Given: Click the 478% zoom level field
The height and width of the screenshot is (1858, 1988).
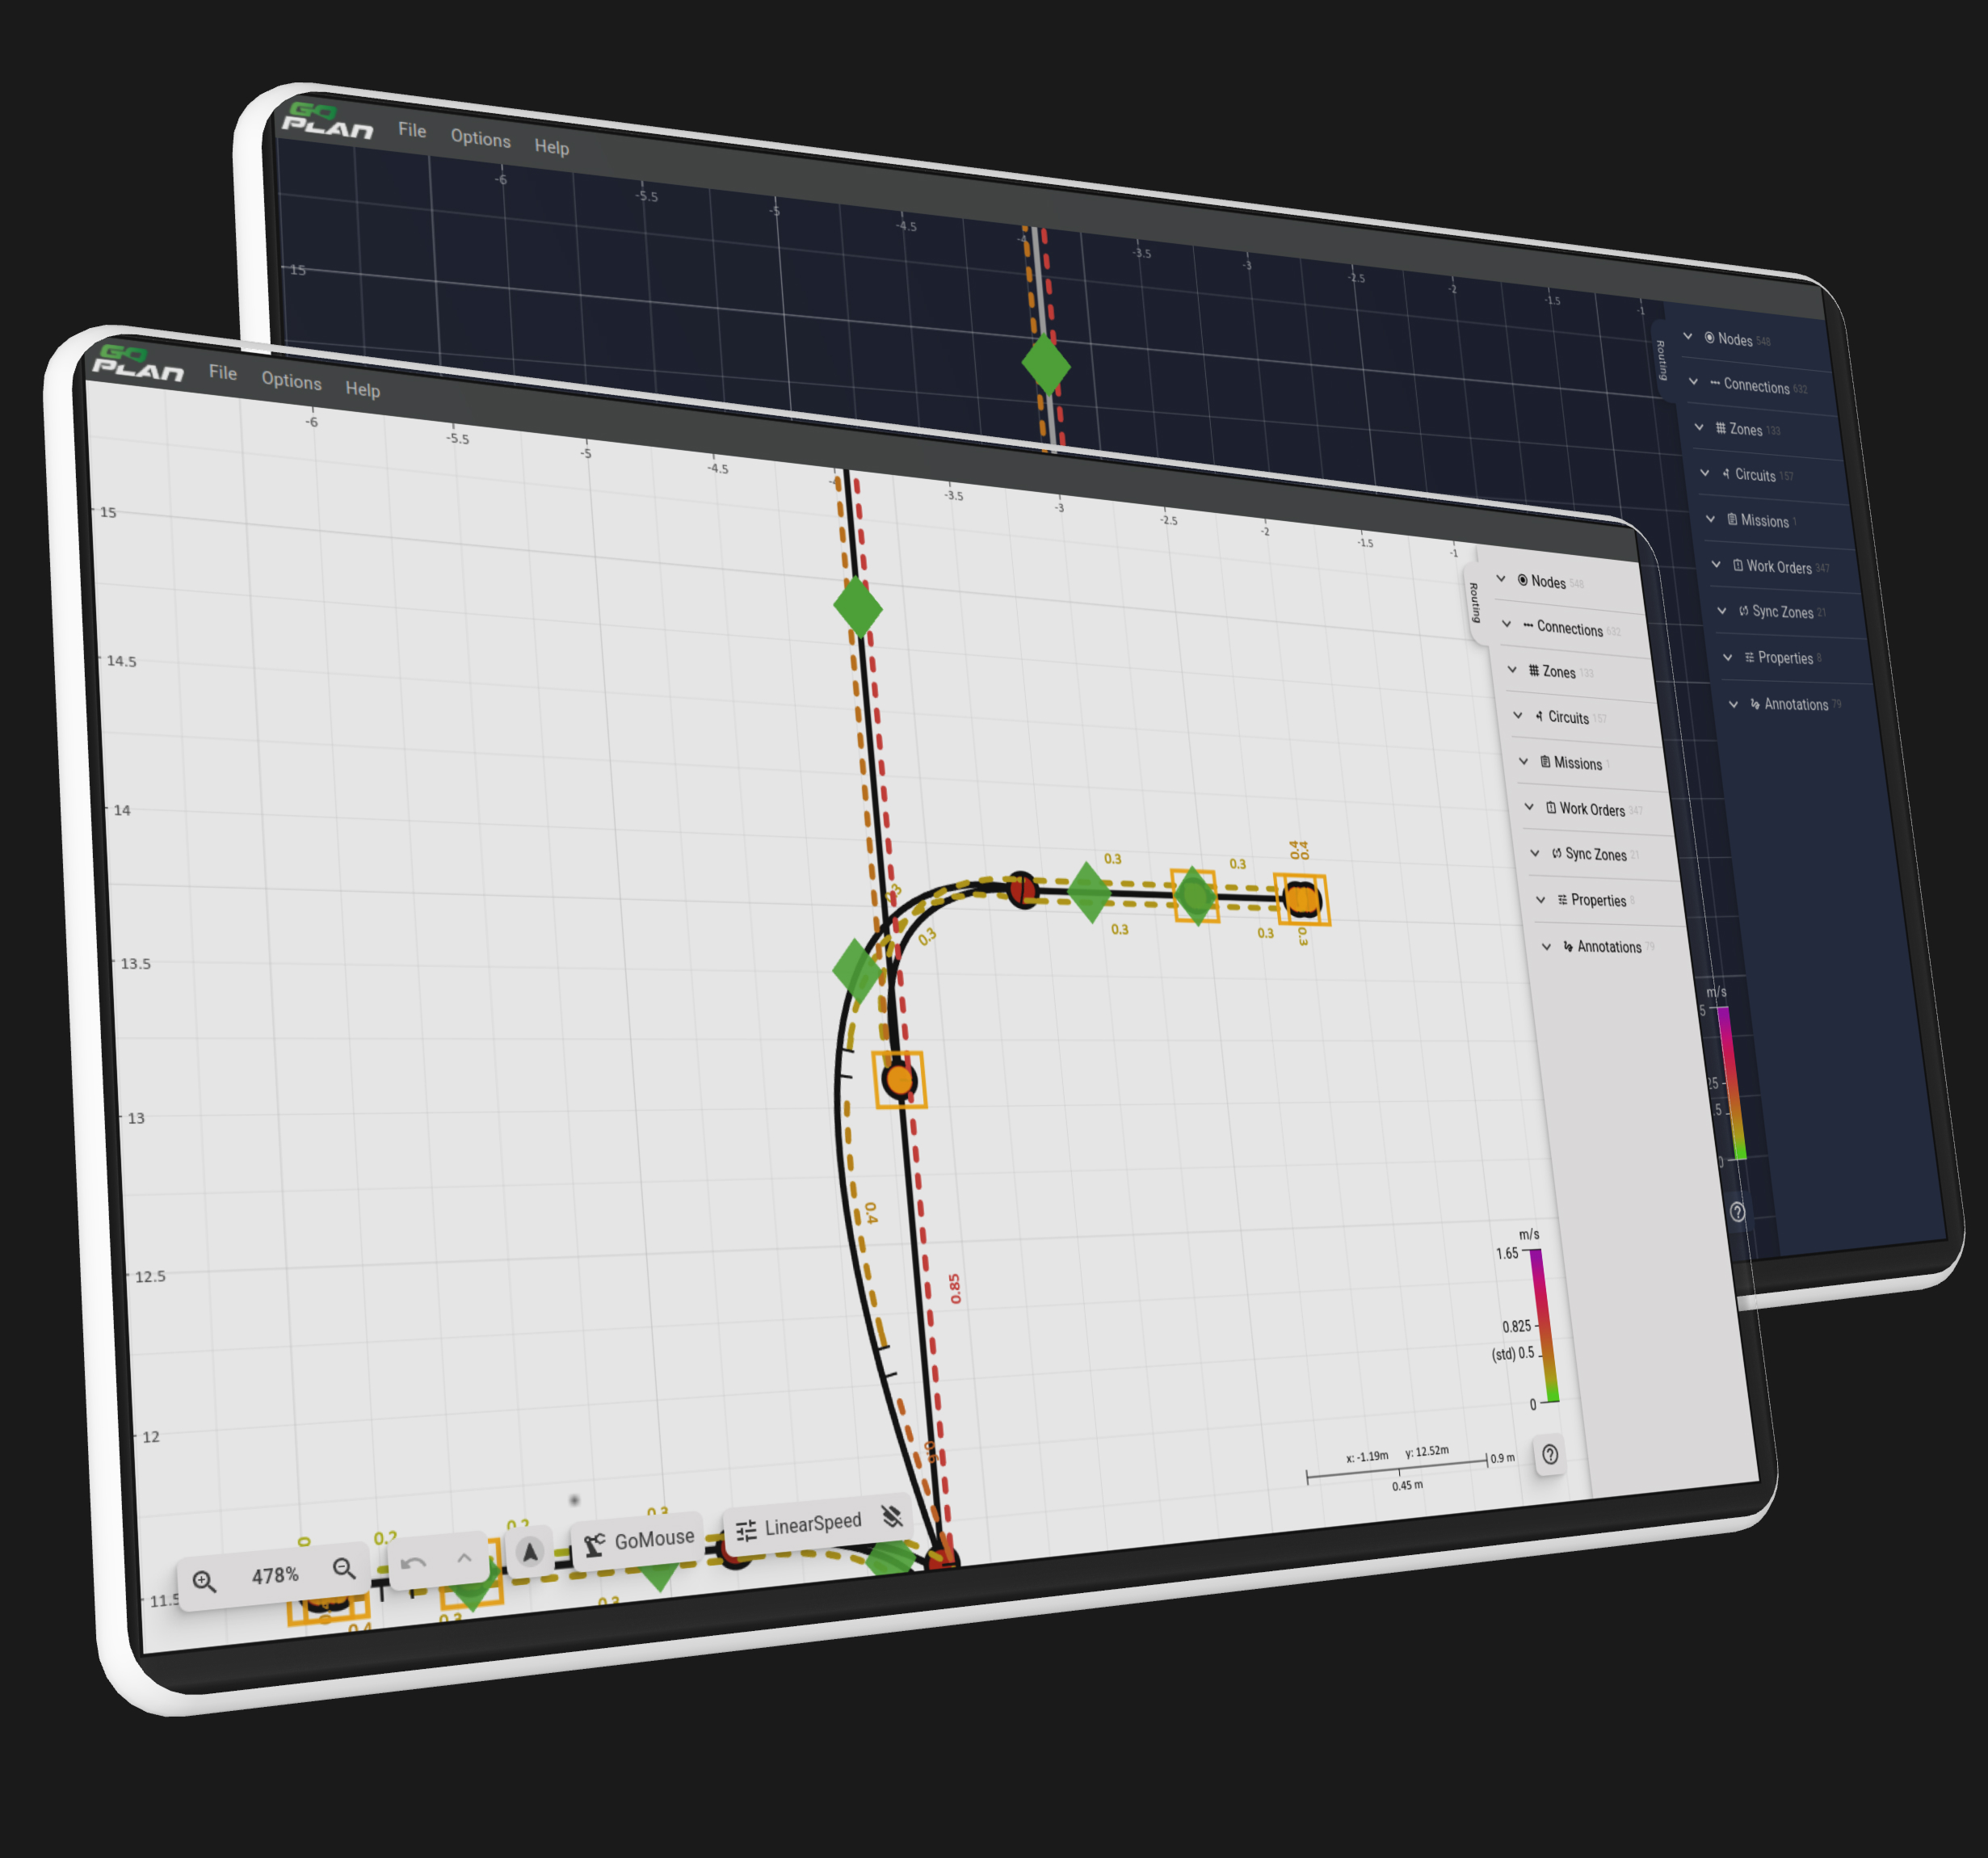Looking at the screenshot, I should [275, 1575].
